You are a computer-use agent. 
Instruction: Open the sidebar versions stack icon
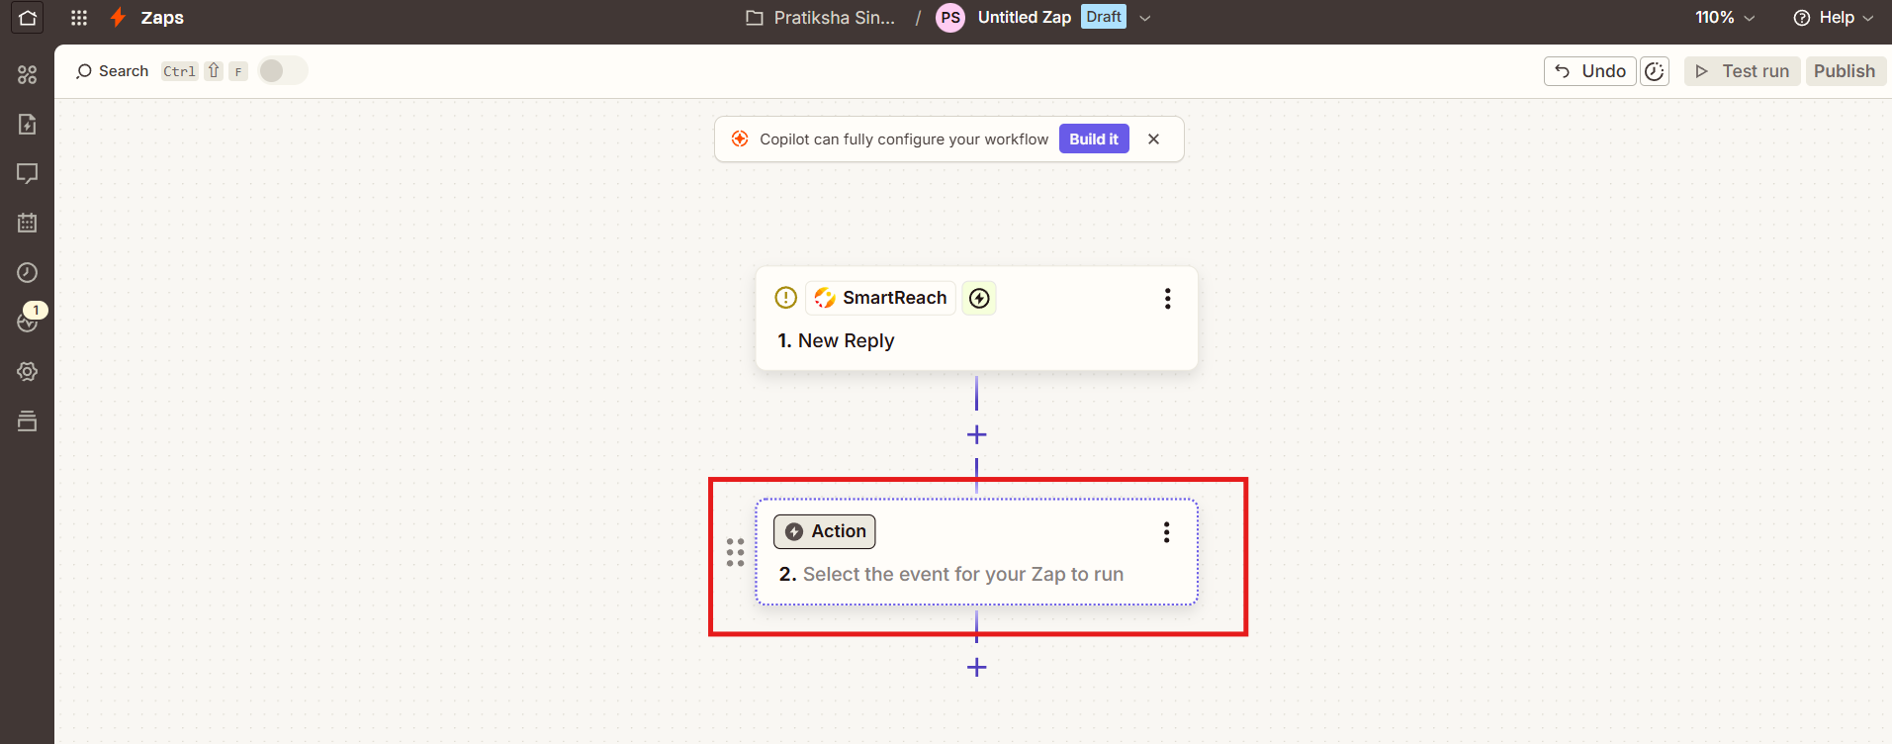(28, 420)
